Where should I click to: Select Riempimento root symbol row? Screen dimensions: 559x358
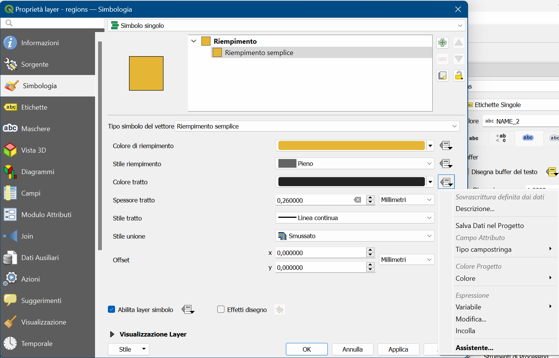(310, 41)
